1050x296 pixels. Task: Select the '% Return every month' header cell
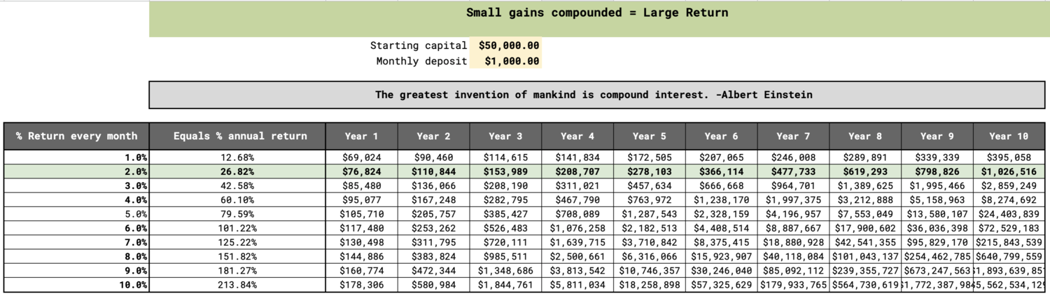tap(76, 136)
